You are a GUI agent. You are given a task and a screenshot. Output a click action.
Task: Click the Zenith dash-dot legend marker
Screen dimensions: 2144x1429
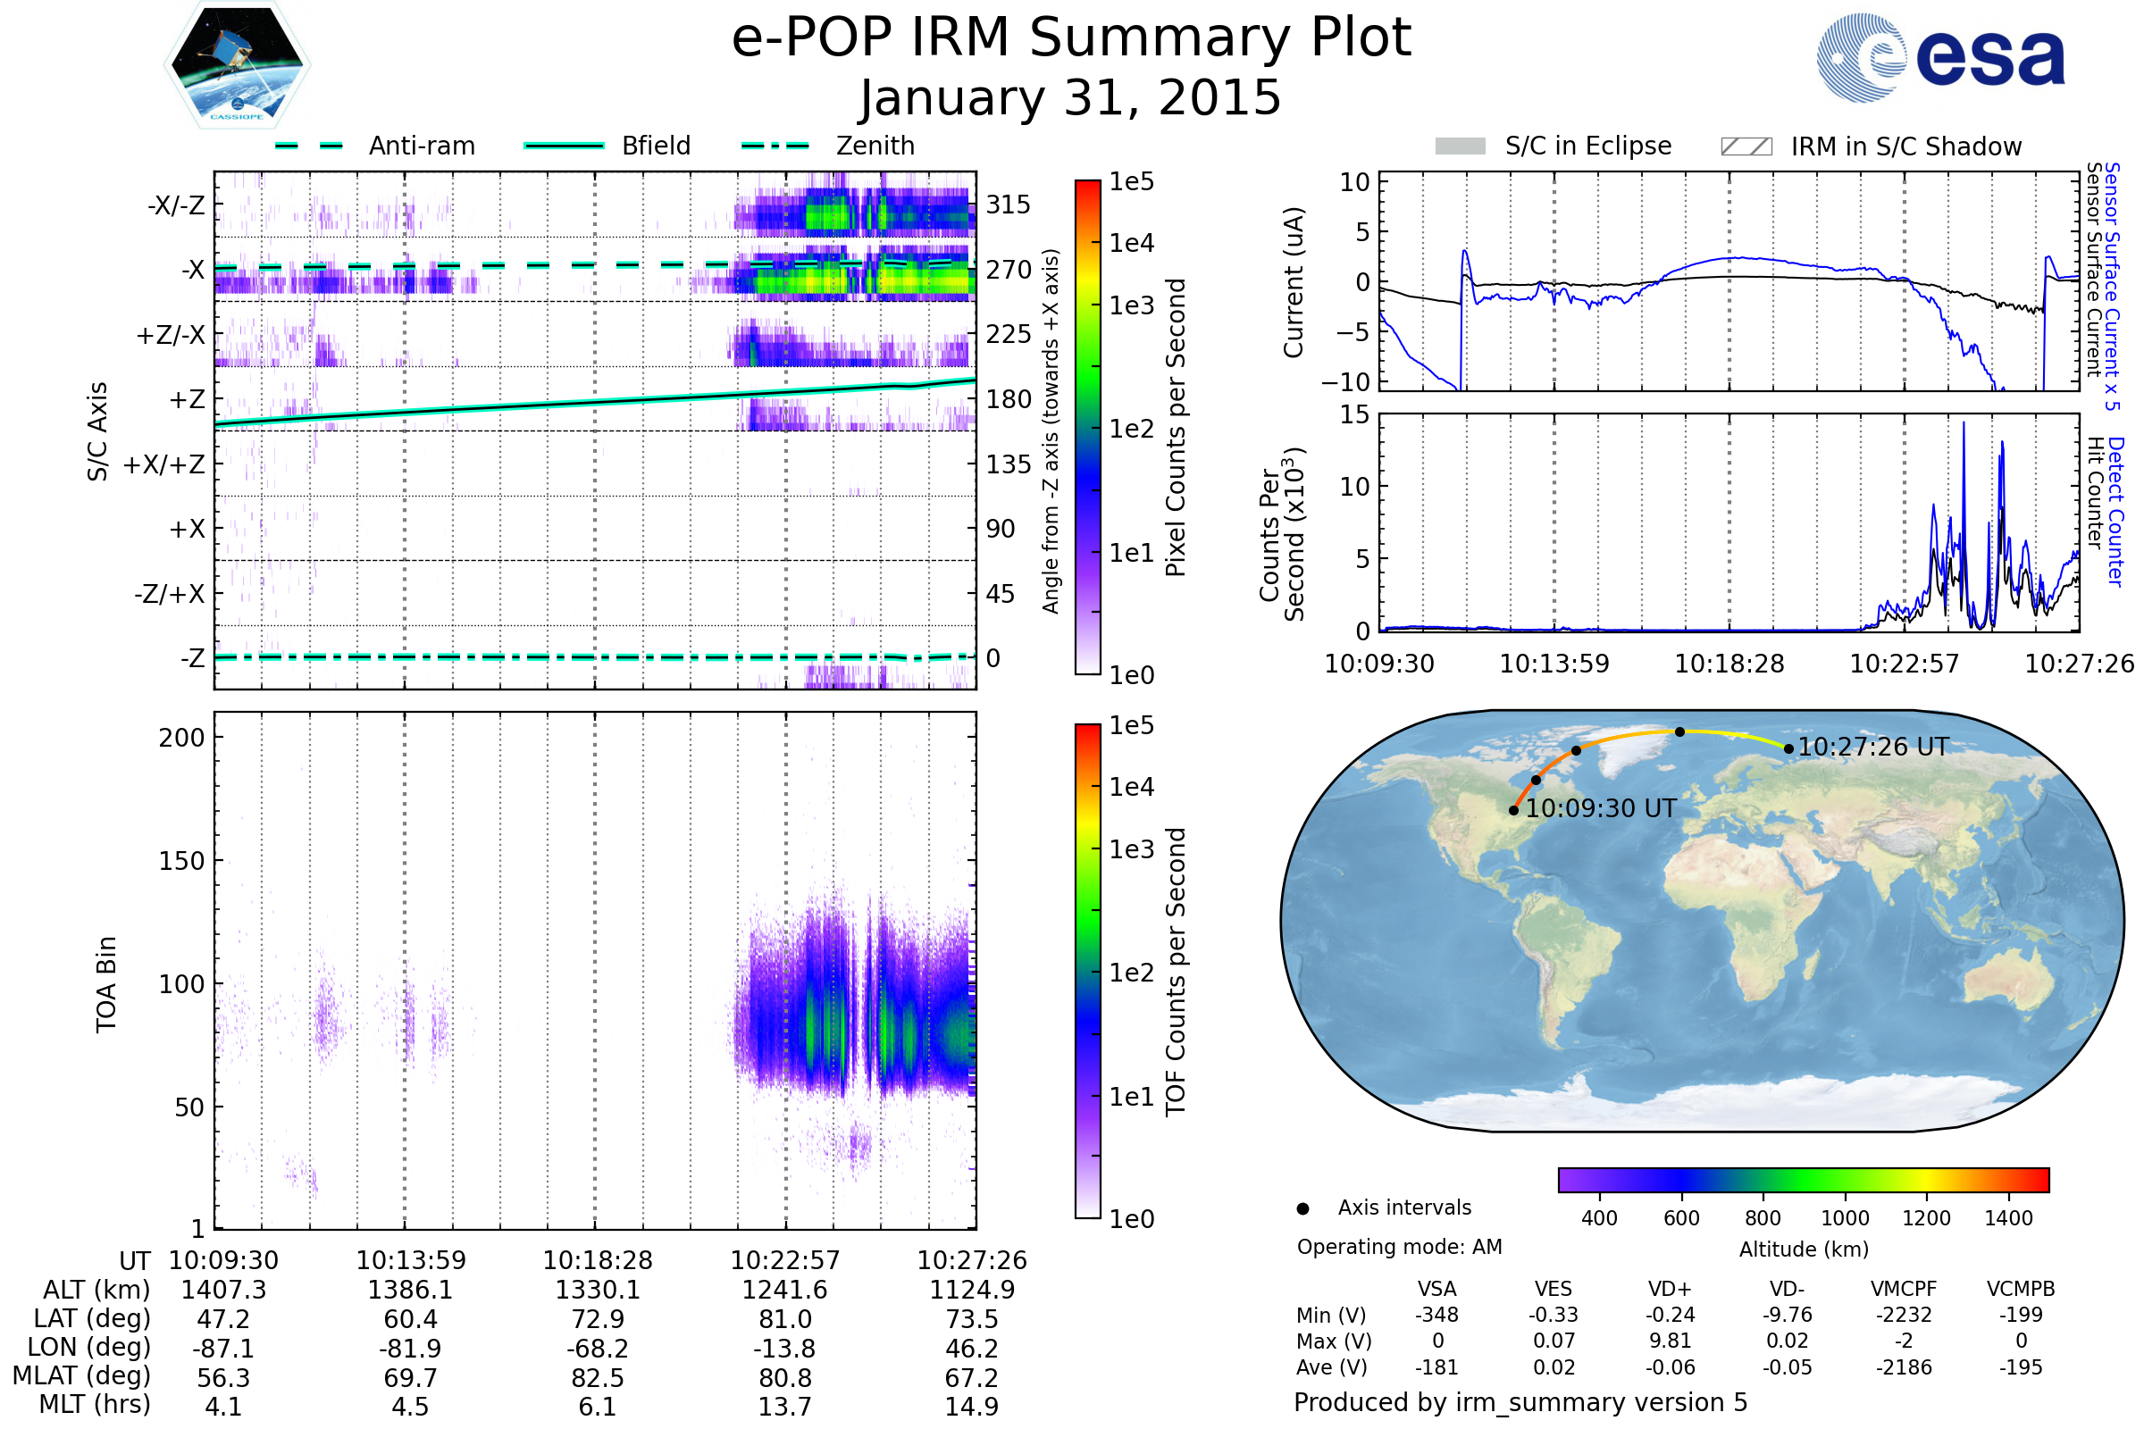tap(775, 146)
